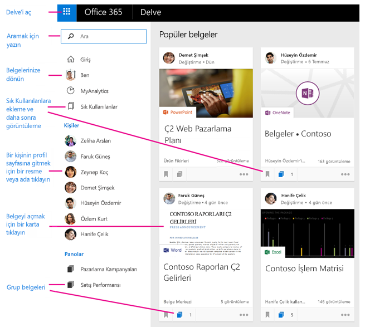Open the Contoso Raporları Word thumbnail
Screen dimensions: 365x332
coord(206,233)
